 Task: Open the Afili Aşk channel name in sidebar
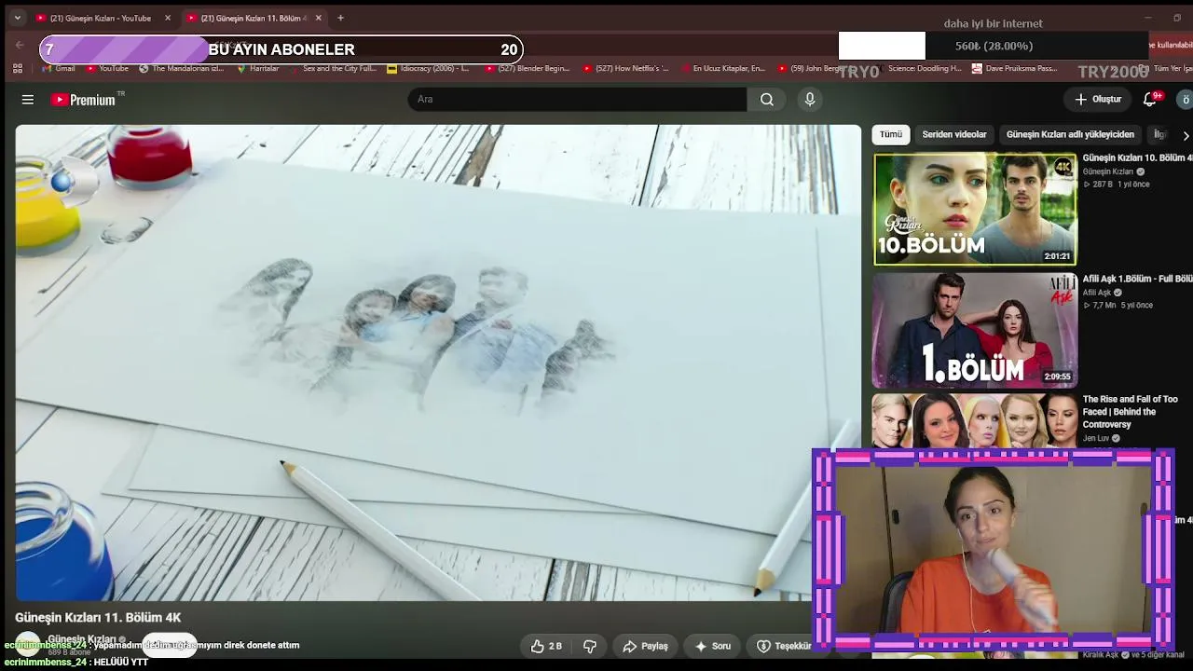pyautogui.click(x=1097, y=293)
